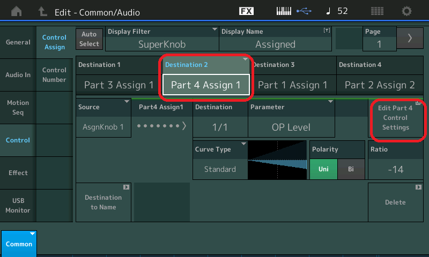Viewport: 429px width, 257px height.
Task: Open the Live Set grid icon
Action: click(x=377, y=11)
